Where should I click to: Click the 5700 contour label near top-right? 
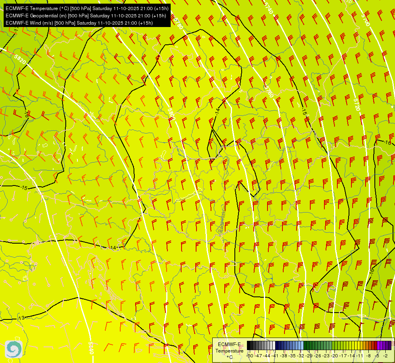coord(366,20)
